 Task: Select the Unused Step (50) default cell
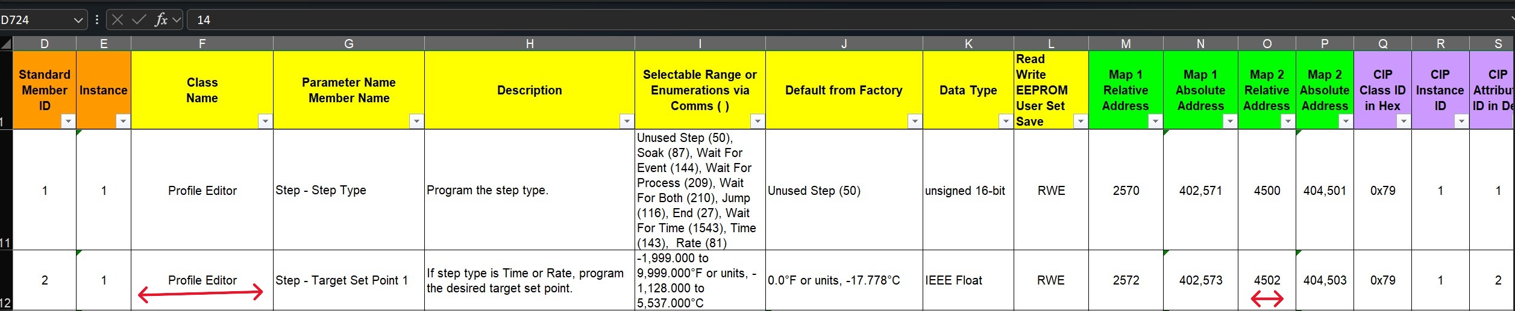pos(844,190)
